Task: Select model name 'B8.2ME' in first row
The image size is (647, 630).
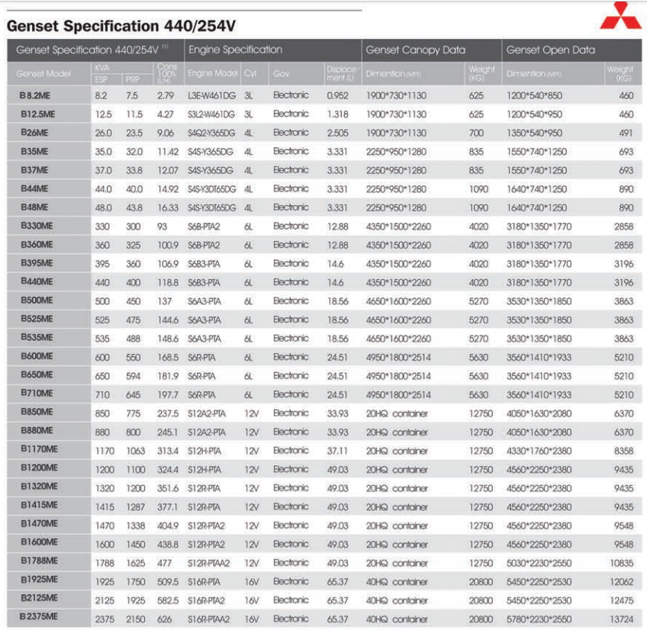Action: click(x=34, y=95)
